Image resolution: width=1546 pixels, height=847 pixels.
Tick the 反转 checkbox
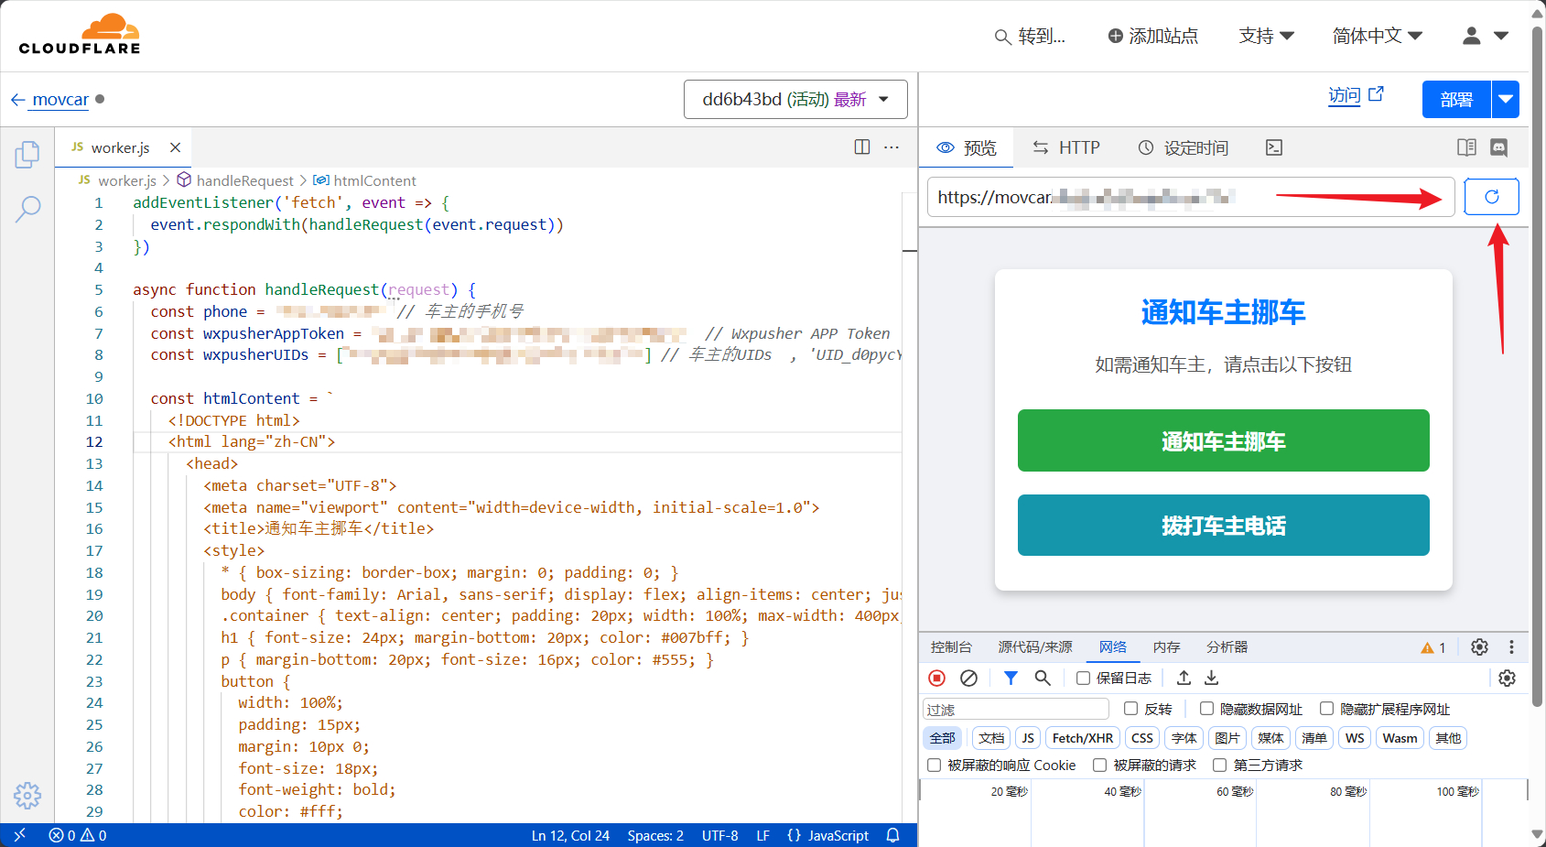(x=1130, y=709)
